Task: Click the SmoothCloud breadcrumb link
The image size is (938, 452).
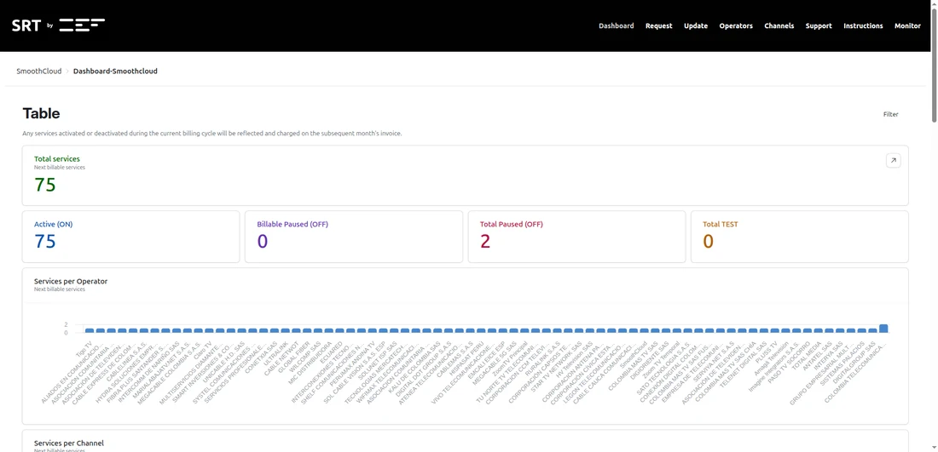Action: [39, 71]
